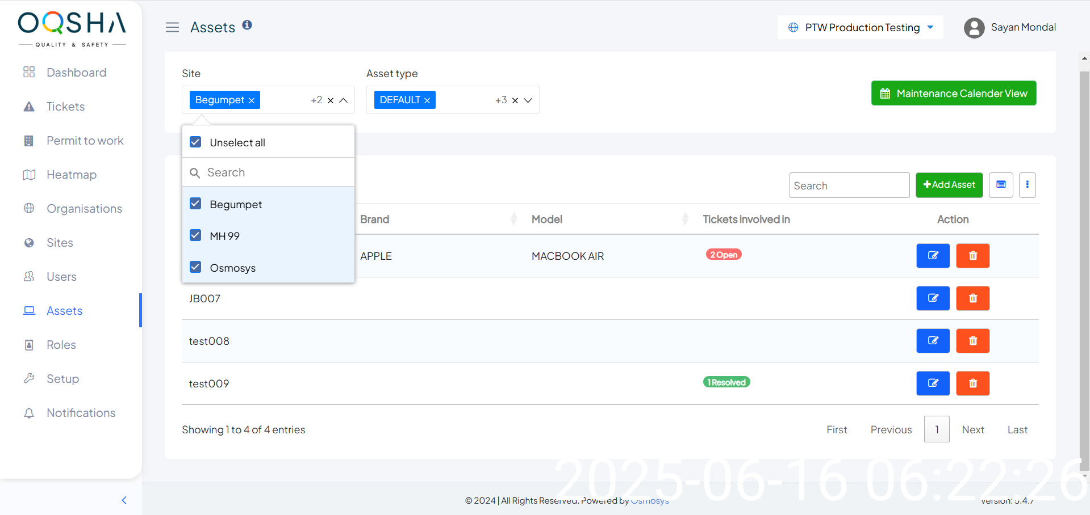Screen dimensions: 1090x515
Task: Uncheck the Begumpet site checkbox
Action: 195,204
